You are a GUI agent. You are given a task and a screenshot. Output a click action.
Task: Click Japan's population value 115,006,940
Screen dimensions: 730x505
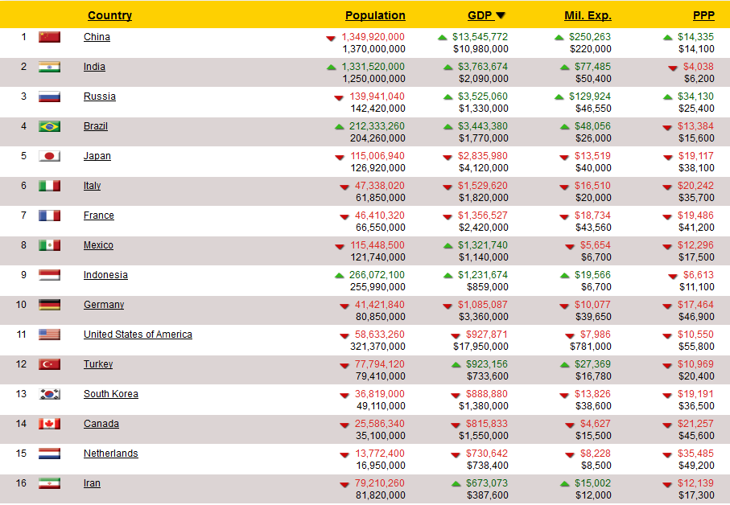click(377, 156)
